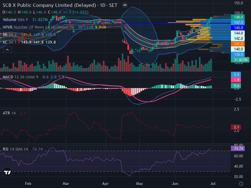Click the −2.5 MACD scale label
The image size is (251, 188).
point(238,99)
